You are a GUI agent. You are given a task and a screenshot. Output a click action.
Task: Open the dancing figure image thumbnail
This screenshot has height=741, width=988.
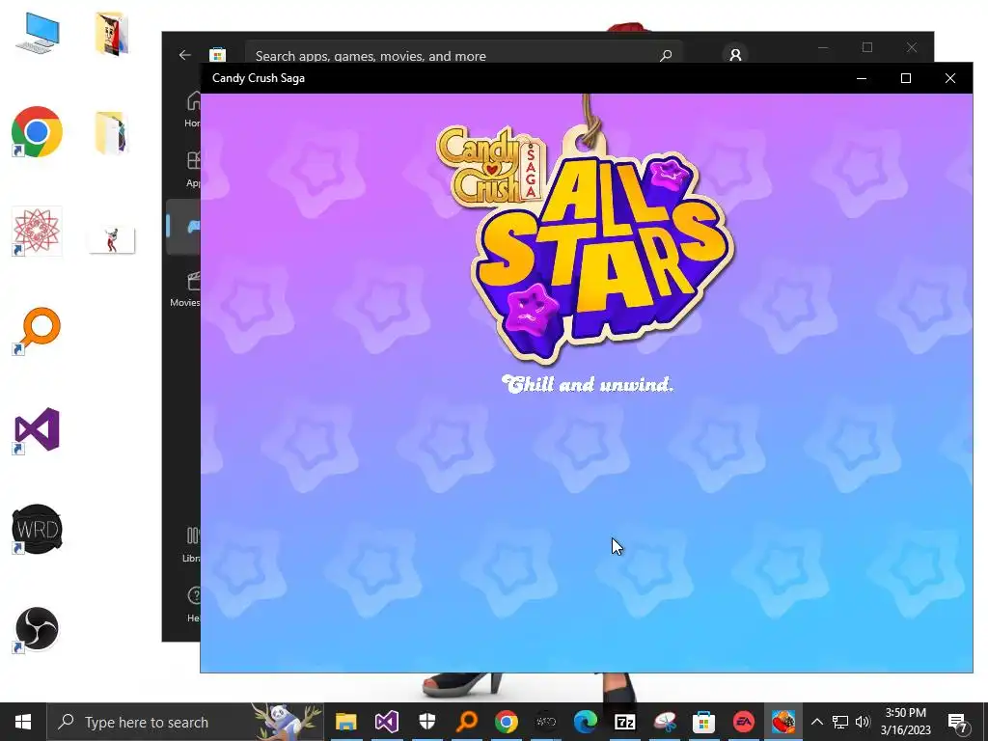(112, 240)
